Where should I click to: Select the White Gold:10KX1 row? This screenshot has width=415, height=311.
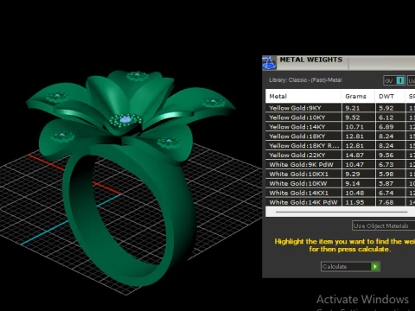(x=340, y=175)
